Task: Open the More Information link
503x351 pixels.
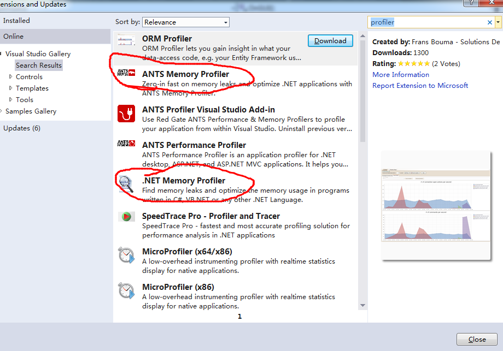Action: (x=401, y=75)
